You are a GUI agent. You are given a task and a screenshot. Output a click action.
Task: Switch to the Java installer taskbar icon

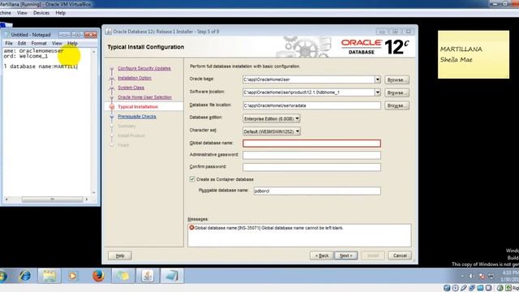pos(148,276)
